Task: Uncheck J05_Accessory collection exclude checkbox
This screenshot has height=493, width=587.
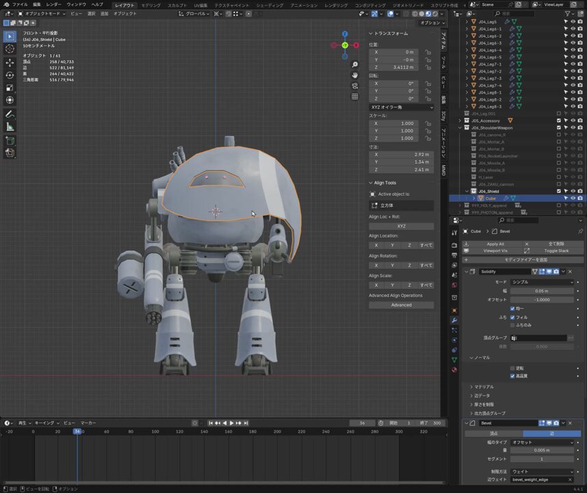Action: [559, 121]
